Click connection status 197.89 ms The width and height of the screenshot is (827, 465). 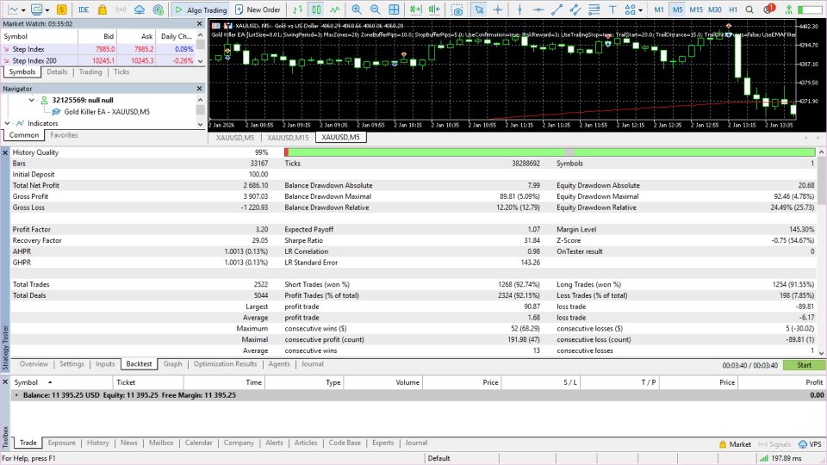(780, 458)
